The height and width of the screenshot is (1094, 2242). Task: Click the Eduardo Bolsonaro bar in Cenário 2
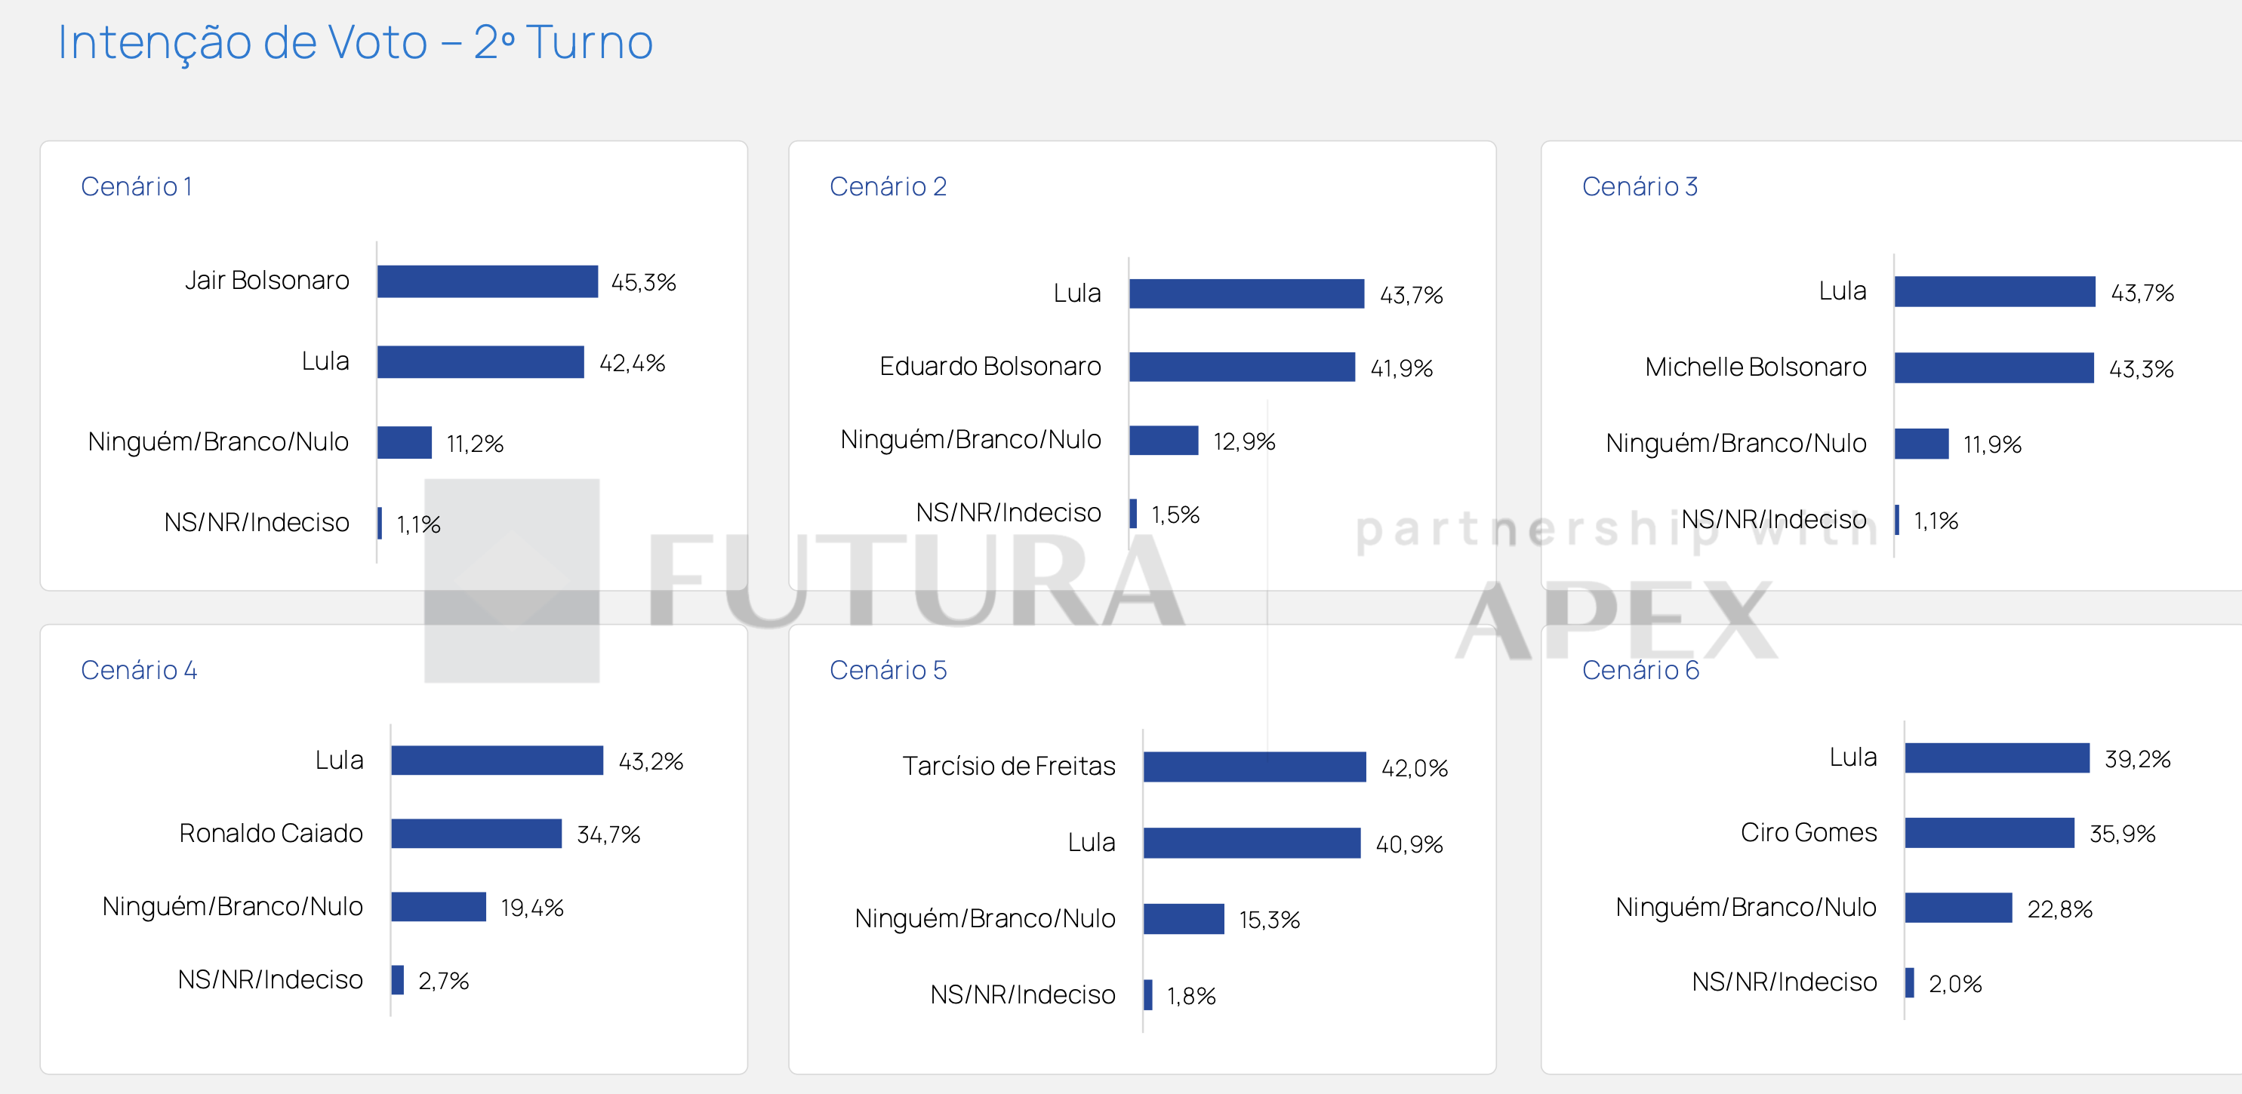click(1242, 367)
